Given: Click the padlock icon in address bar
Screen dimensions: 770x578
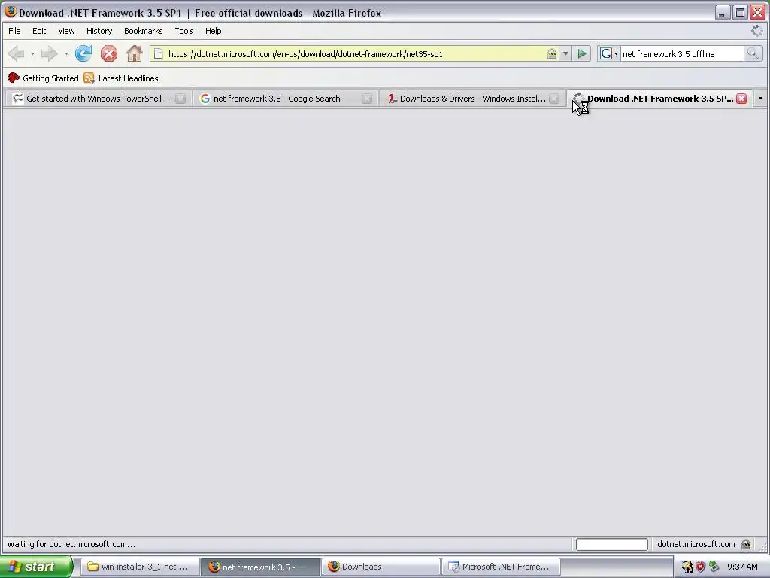Looking at the screenshot, I should pos(552,53).
